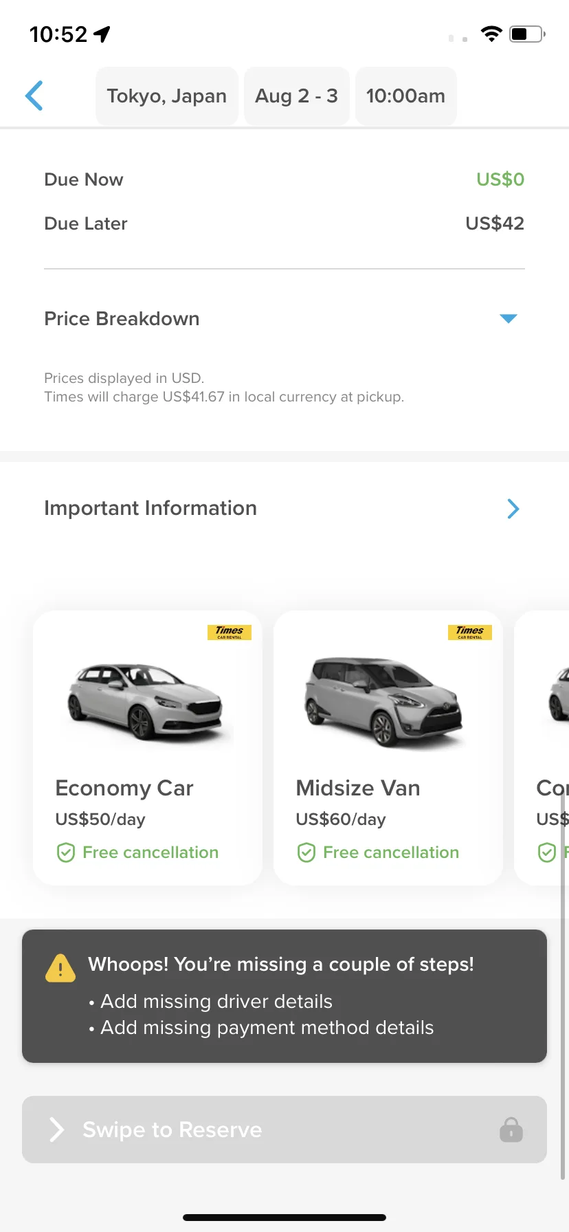Tap Midsize Van free cancellation shield icon

tap(306, 852)
